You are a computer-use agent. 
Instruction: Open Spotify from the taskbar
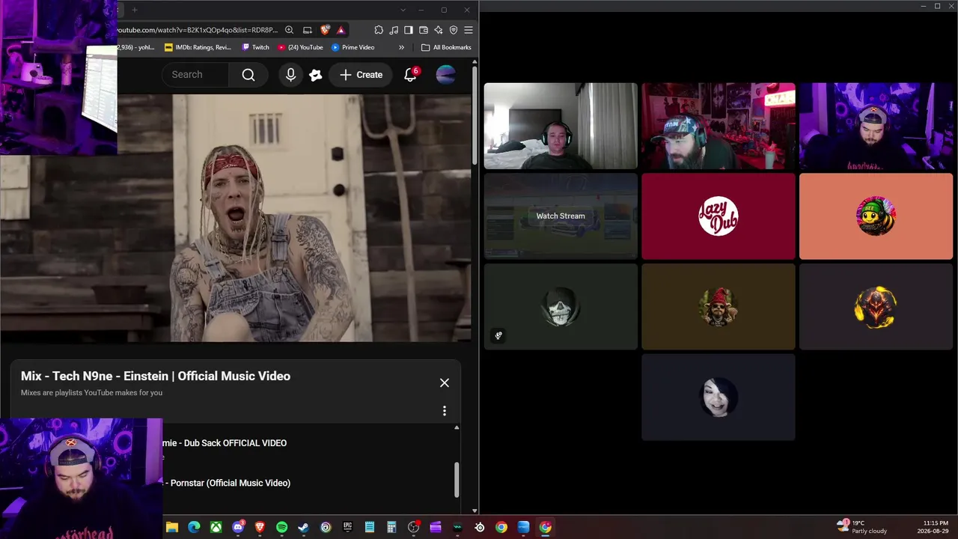(x=281, y=527)
